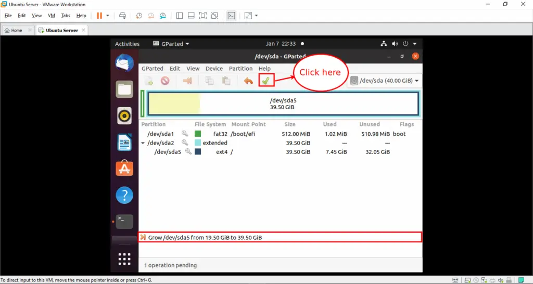The height and width of the screenshot is (284, 533).
Task: Send Ctrl+Alt+Del to the virtual machine
Action: pyautogui.click(x=122, y=16)
